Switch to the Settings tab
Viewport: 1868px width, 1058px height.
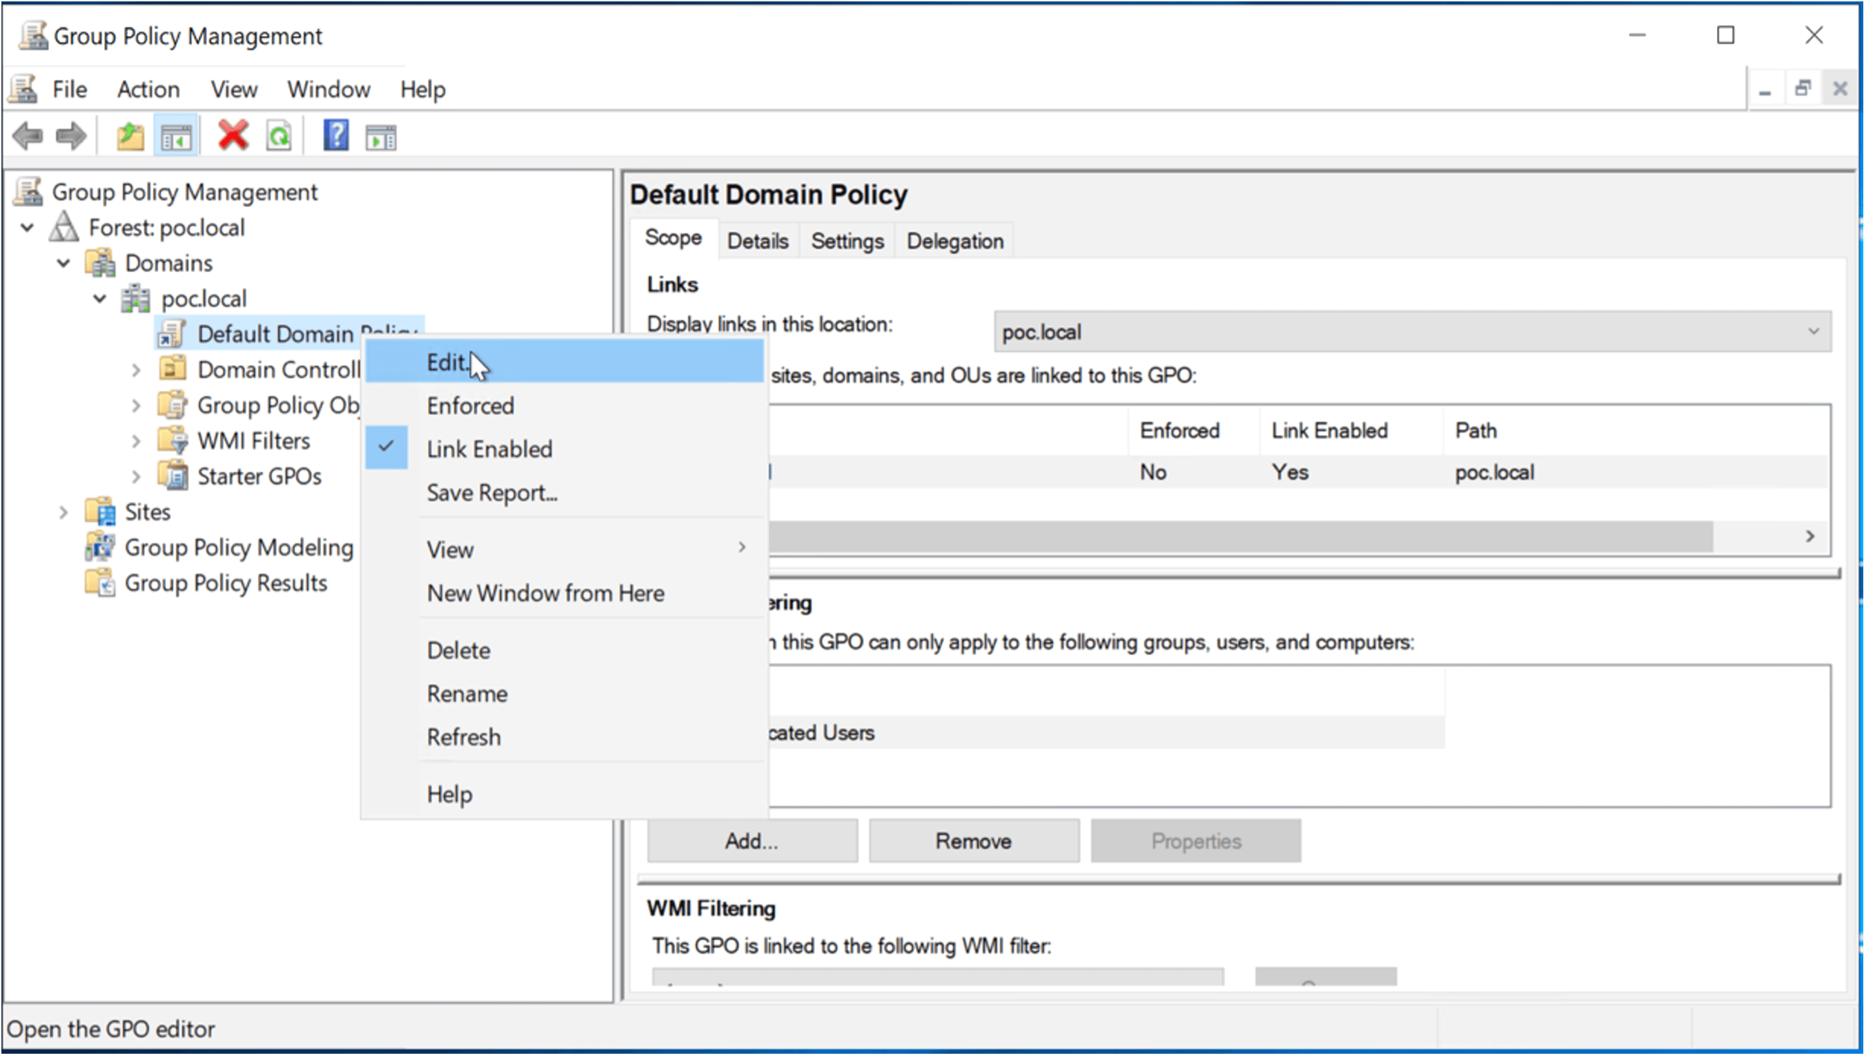pyautogui.click(x=847, y=241)
